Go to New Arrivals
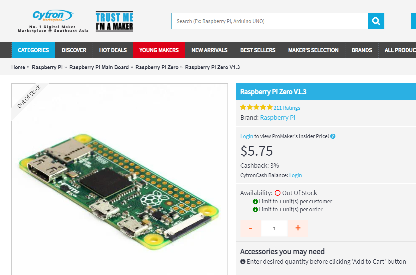This screenshot has width=416, height=275. (x=209, y=50)
